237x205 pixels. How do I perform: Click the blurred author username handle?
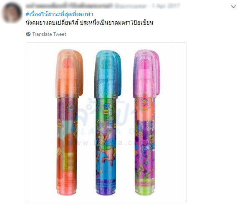tap(131, 6)
